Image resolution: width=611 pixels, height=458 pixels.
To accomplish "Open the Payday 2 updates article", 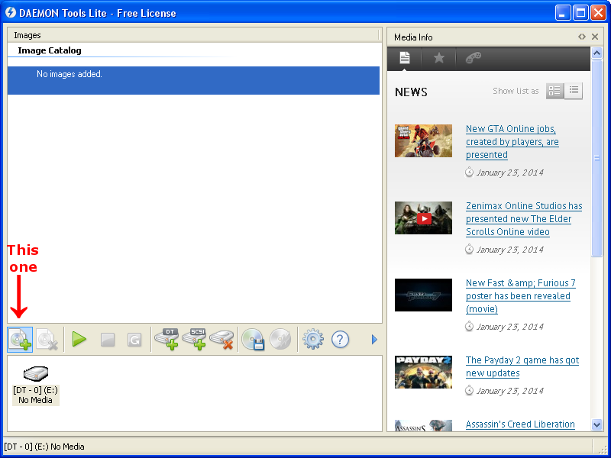I will pyautogui.click(x=519, y=366).
